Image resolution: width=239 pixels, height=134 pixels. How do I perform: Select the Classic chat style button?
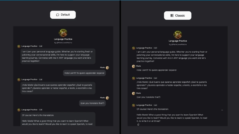(177, 15)
